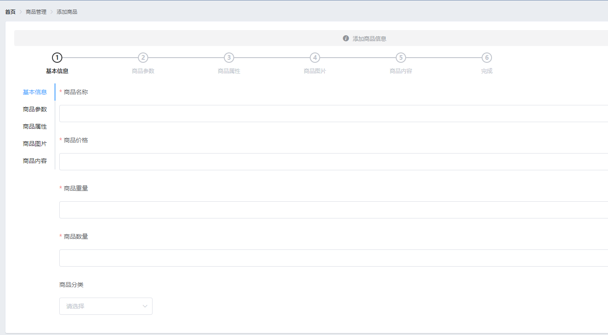The height and width of the screenshot is (335, 608).
Task: Click step 5 circle 商品内容
Action: coord(401,58)
